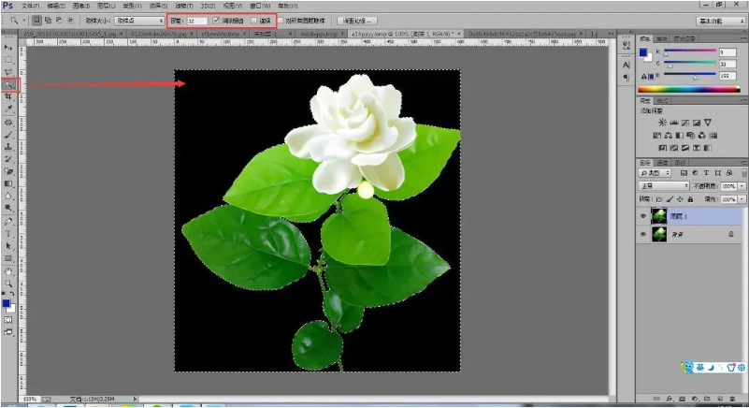Open the layer blend mode (正常) dropdown

(662, 186)
